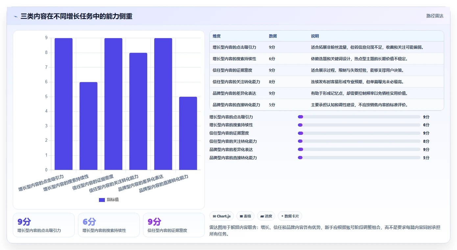Click the 8分 value in the table
Screen dimensions: 457x250
pos(272,82)
